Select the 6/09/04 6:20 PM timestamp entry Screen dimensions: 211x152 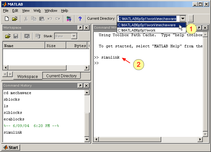point(31,126)
